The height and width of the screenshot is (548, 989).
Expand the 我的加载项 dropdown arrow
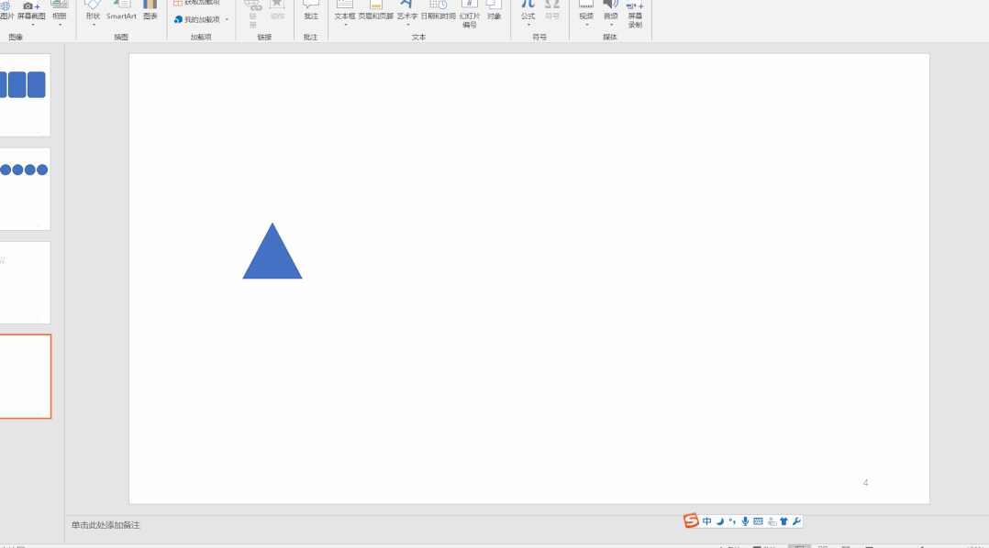tap(228, 19)
